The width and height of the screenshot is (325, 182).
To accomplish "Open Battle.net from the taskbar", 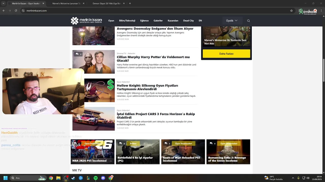I will tap(81, 178).
